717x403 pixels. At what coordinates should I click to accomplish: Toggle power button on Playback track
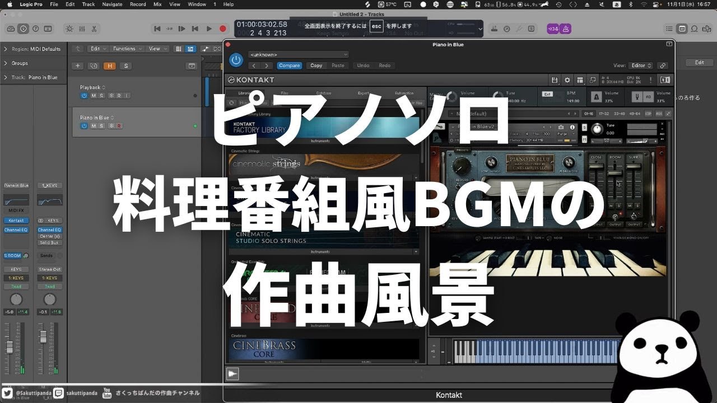[84, 96]
